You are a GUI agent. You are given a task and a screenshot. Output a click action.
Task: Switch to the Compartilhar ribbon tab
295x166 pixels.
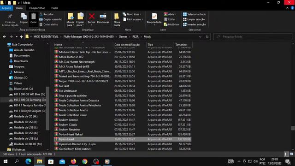point(37,8)
